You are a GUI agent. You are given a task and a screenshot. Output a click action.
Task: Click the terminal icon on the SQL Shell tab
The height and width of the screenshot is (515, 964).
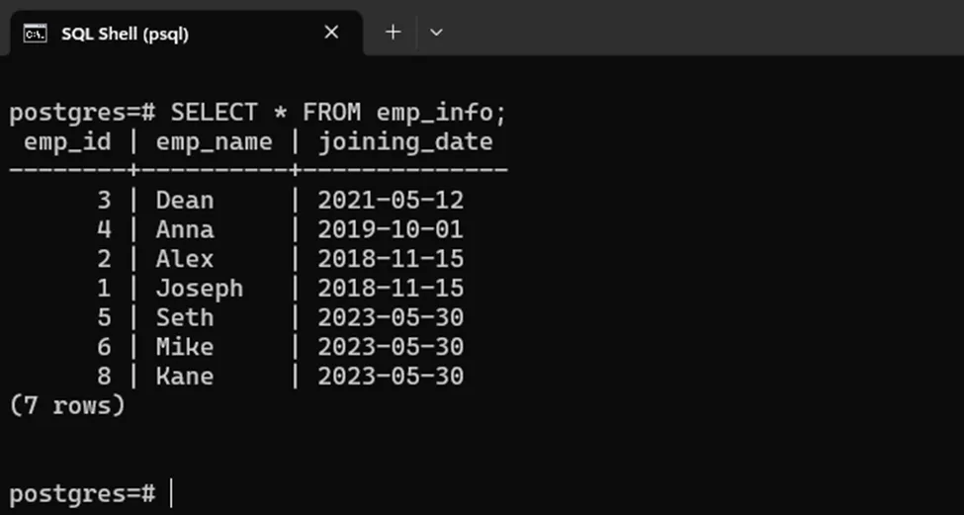pyautogui.click(x=35, y=34)
